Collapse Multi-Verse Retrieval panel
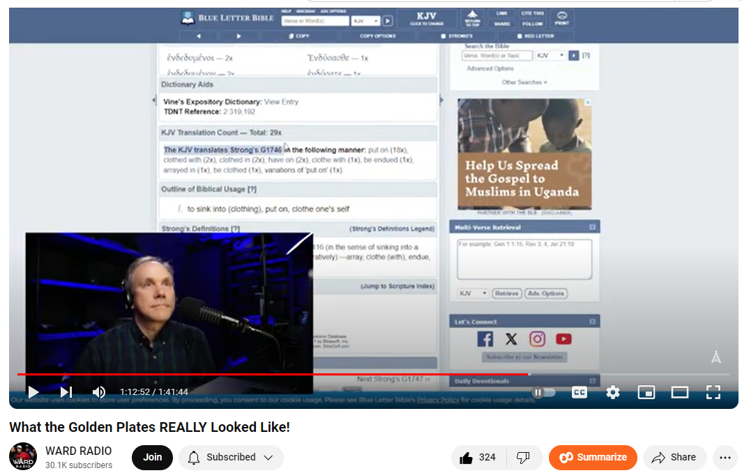 pos(592,227)
